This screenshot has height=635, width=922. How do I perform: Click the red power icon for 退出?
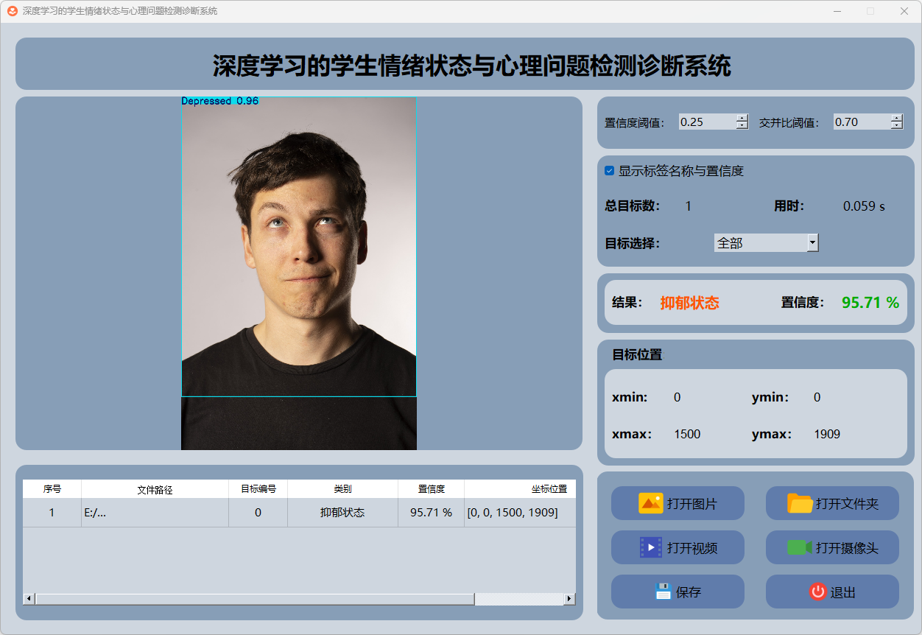coord(818,592)
